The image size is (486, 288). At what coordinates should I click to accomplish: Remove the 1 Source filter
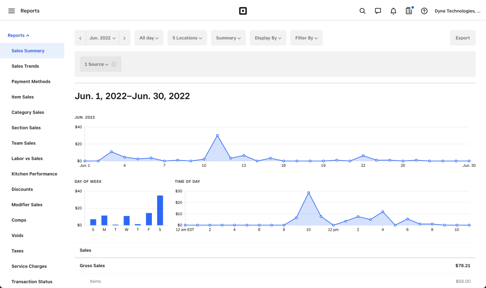coord(114,64)
